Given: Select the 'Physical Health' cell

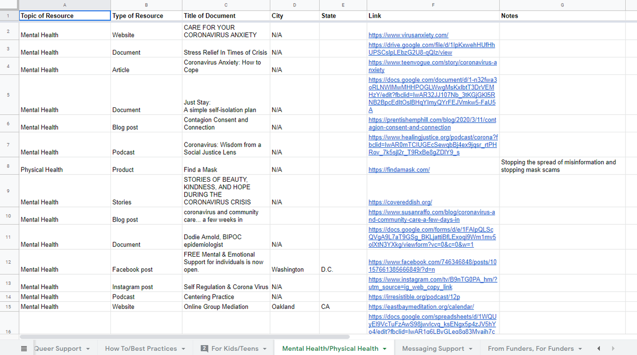Looking at the screenshot, I should [x=64, y=166].
